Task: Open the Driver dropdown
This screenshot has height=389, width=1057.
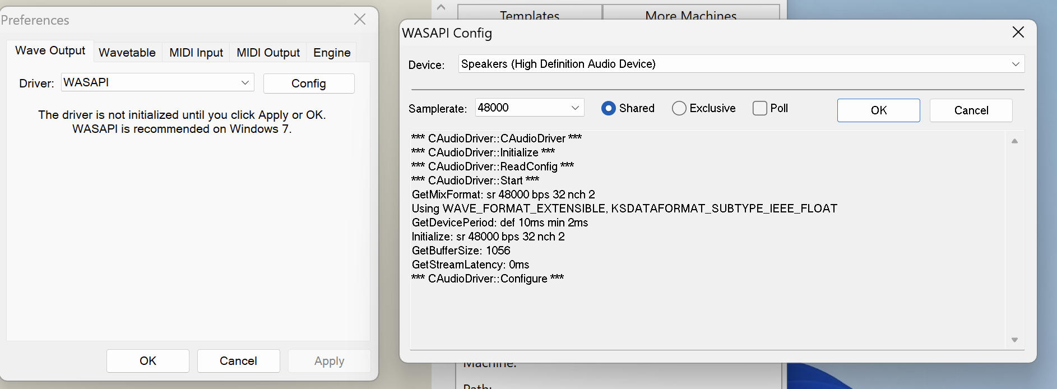Action: [245, 82]
